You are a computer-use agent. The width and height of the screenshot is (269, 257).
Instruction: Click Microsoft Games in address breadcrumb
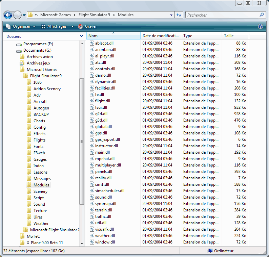(55, 15)
